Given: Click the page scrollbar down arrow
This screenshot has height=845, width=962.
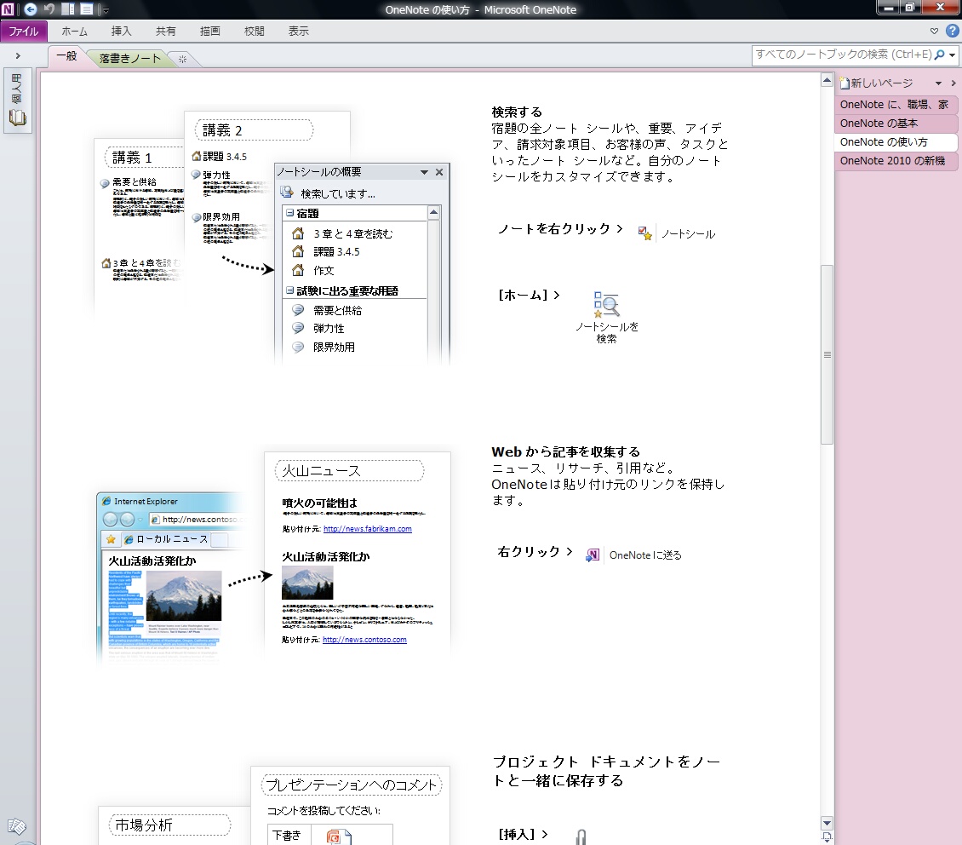Looking at the screenshot, I should click(x=827, y=824).
